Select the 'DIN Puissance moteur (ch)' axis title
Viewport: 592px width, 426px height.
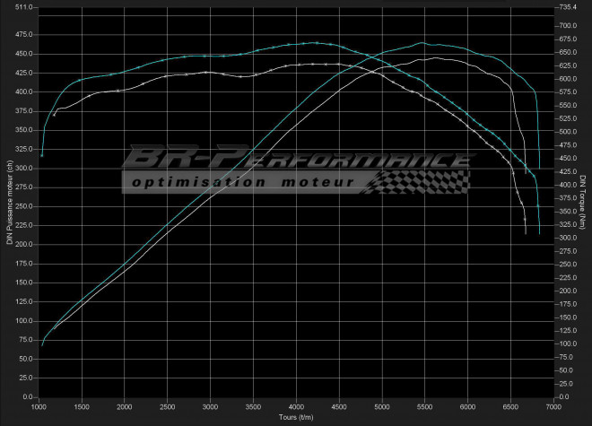pyautogui.click(x=10, y=201)
